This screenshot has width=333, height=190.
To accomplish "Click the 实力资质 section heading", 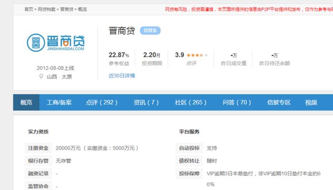I will [38, 132].
